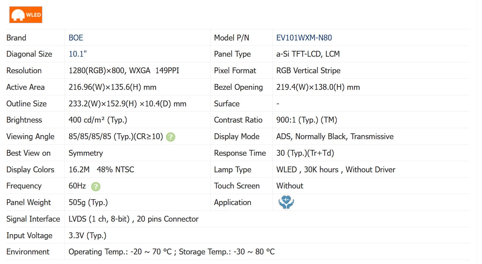Click the orange WLED badge icon
Screen dimensions: 482x264
pos(26,15)
